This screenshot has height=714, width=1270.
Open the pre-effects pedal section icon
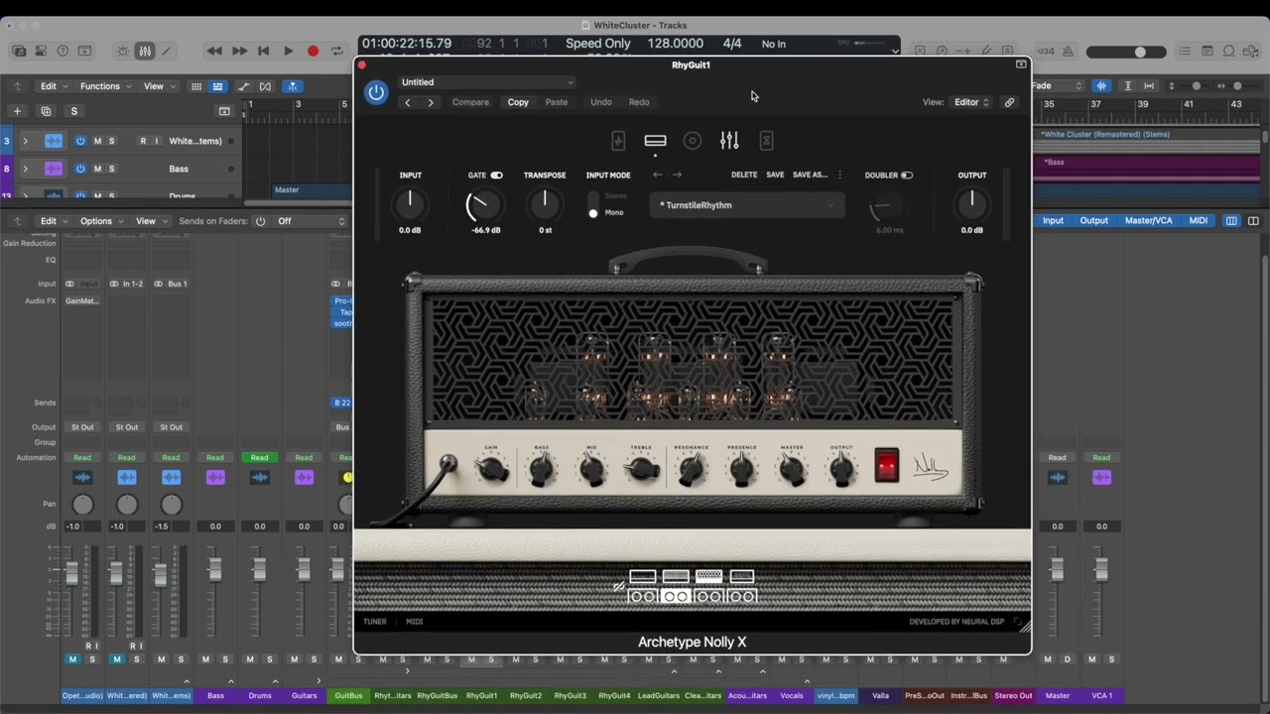pos(618,141)
